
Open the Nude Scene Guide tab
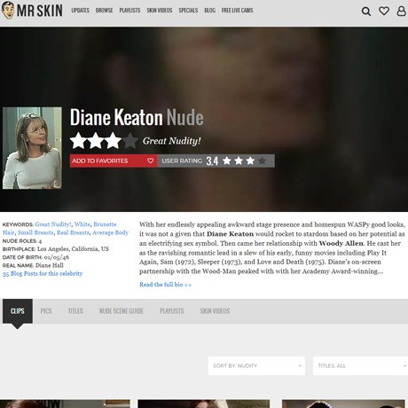(122, 311)
